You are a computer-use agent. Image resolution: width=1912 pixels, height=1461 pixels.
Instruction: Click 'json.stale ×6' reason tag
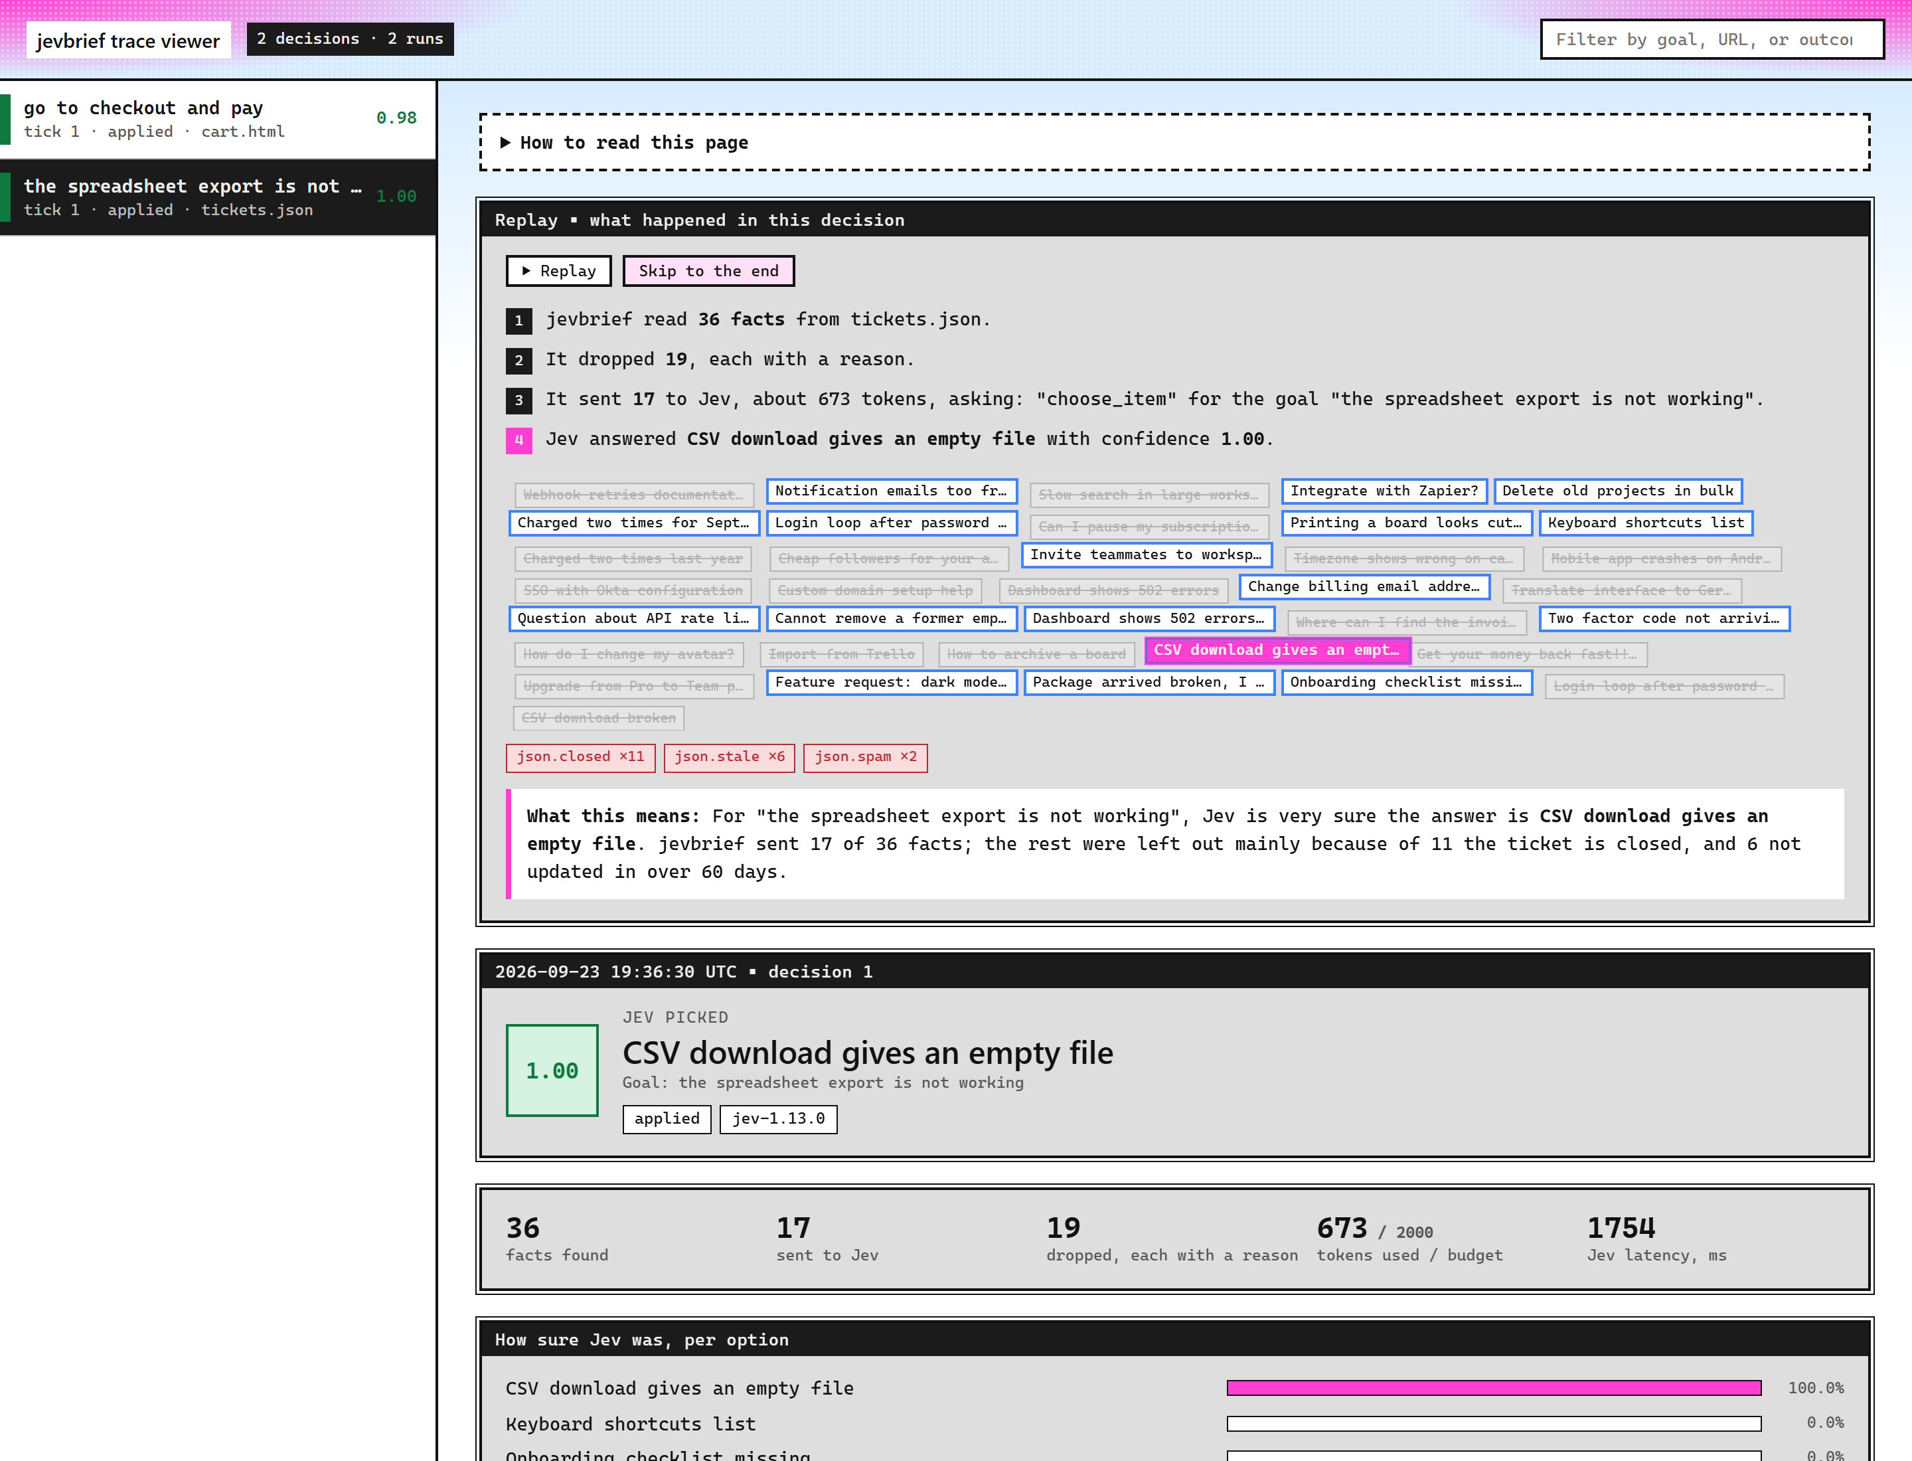730,758
